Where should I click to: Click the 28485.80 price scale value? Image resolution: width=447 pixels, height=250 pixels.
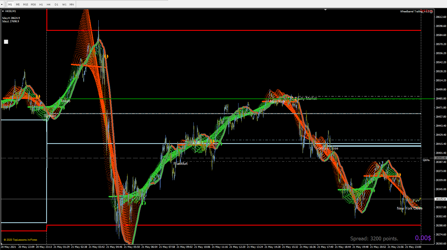(x=441, y=99)
